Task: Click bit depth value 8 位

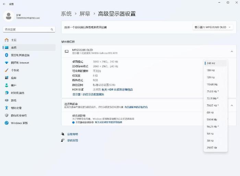Action: point(95,76)
